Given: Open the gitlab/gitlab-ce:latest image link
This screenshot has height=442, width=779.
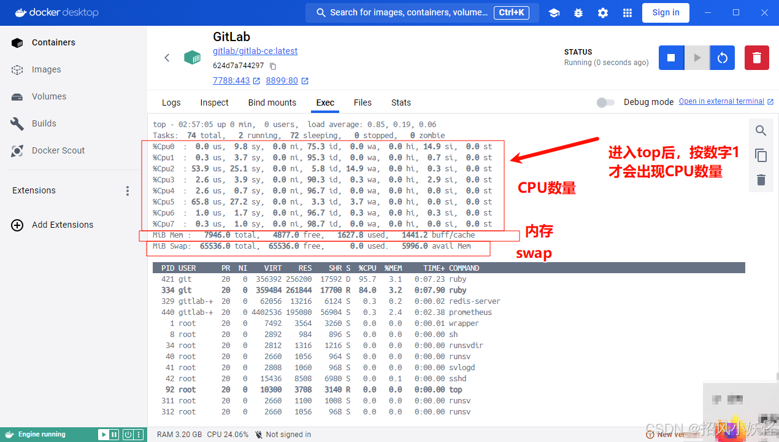Looking at the screenshot, I should pyautogui.click(x=255, y=51).
